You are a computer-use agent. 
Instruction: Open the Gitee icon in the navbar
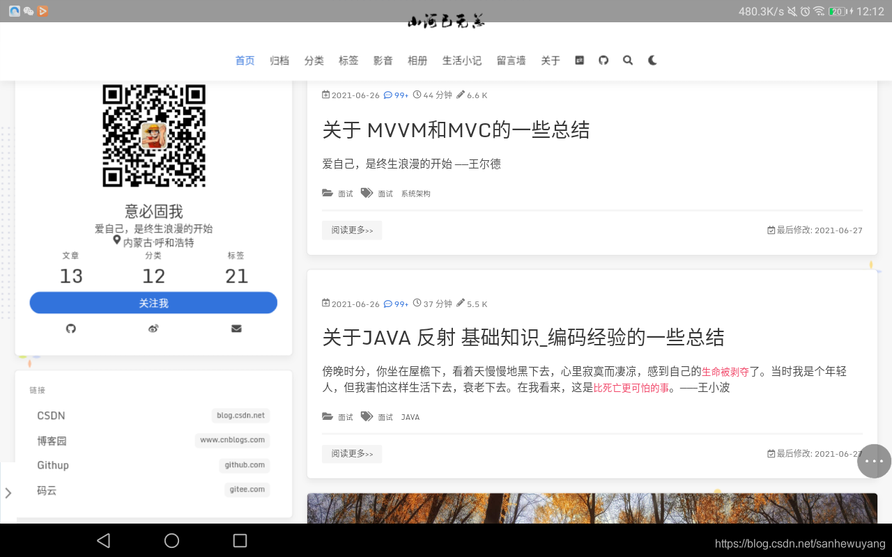pyautogui.click(x=578, y=60)
